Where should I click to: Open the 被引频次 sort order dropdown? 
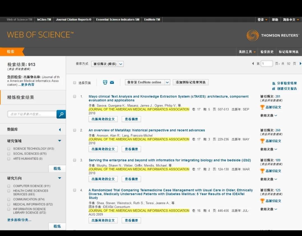121,64
